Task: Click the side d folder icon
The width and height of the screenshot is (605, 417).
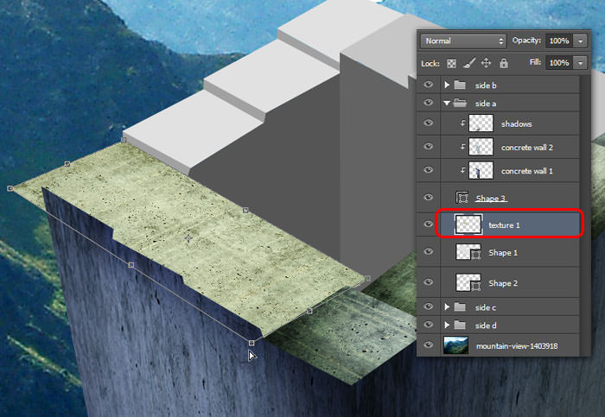Action: (460, 325)
